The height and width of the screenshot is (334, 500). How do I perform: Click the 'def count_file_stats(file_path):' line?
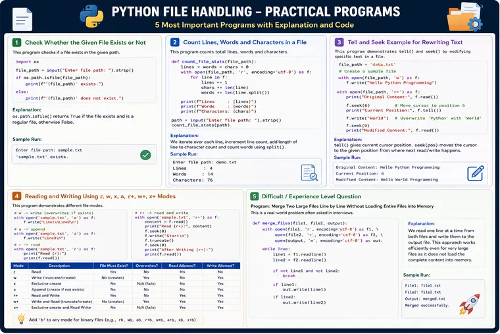tap(214, 62)
